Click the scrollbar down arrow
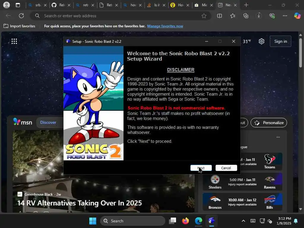304x228 pixels. point(300,209)
